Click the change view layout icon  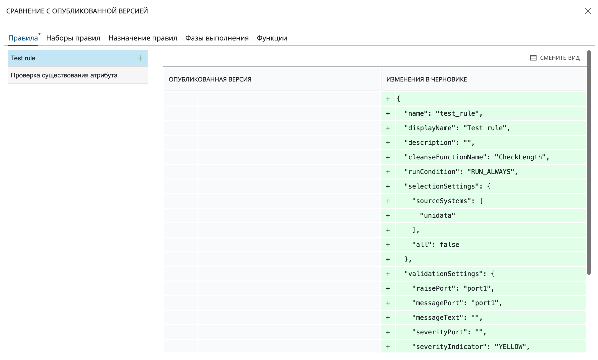pyautogui.click(x=533, y=58)
